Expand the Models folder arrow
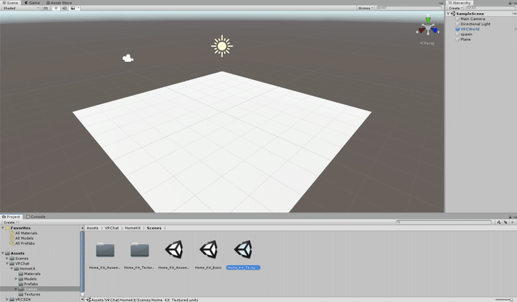This screenshot has width=517, height=302. [16, 279]
